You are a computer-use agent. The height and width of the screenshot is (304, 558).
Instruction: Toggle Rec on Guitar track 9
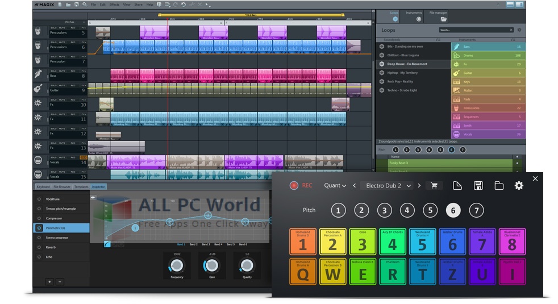coord(73,85)
